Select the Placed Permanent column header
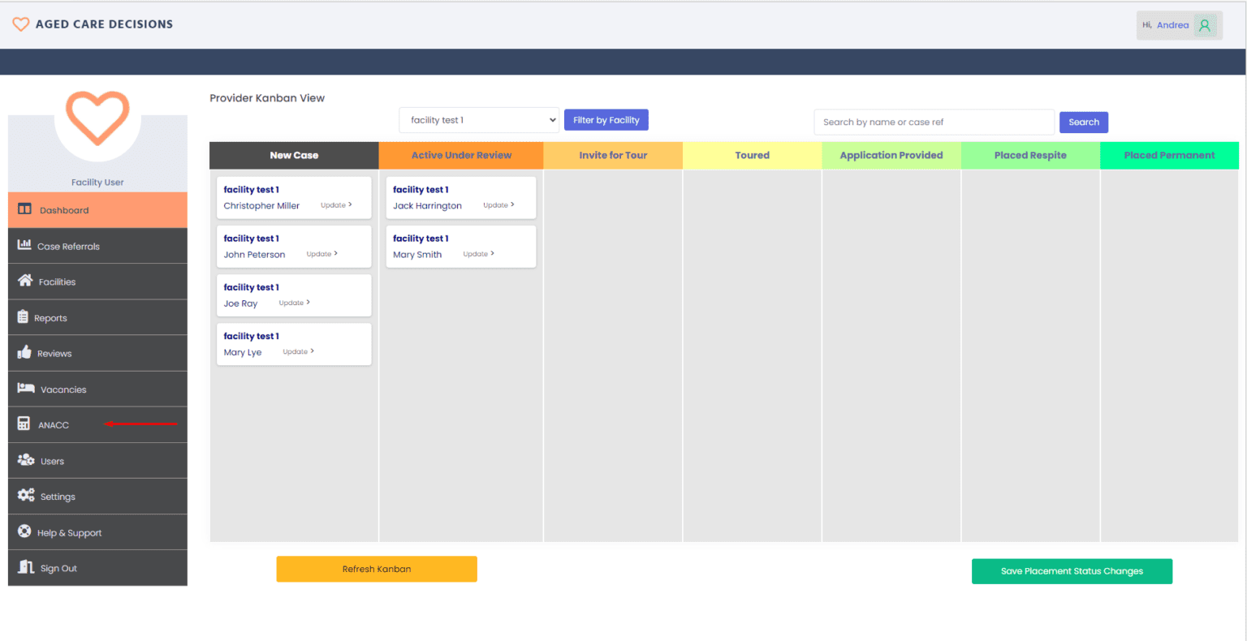This screenshot has height=641, width=1247. [1169, 155]
